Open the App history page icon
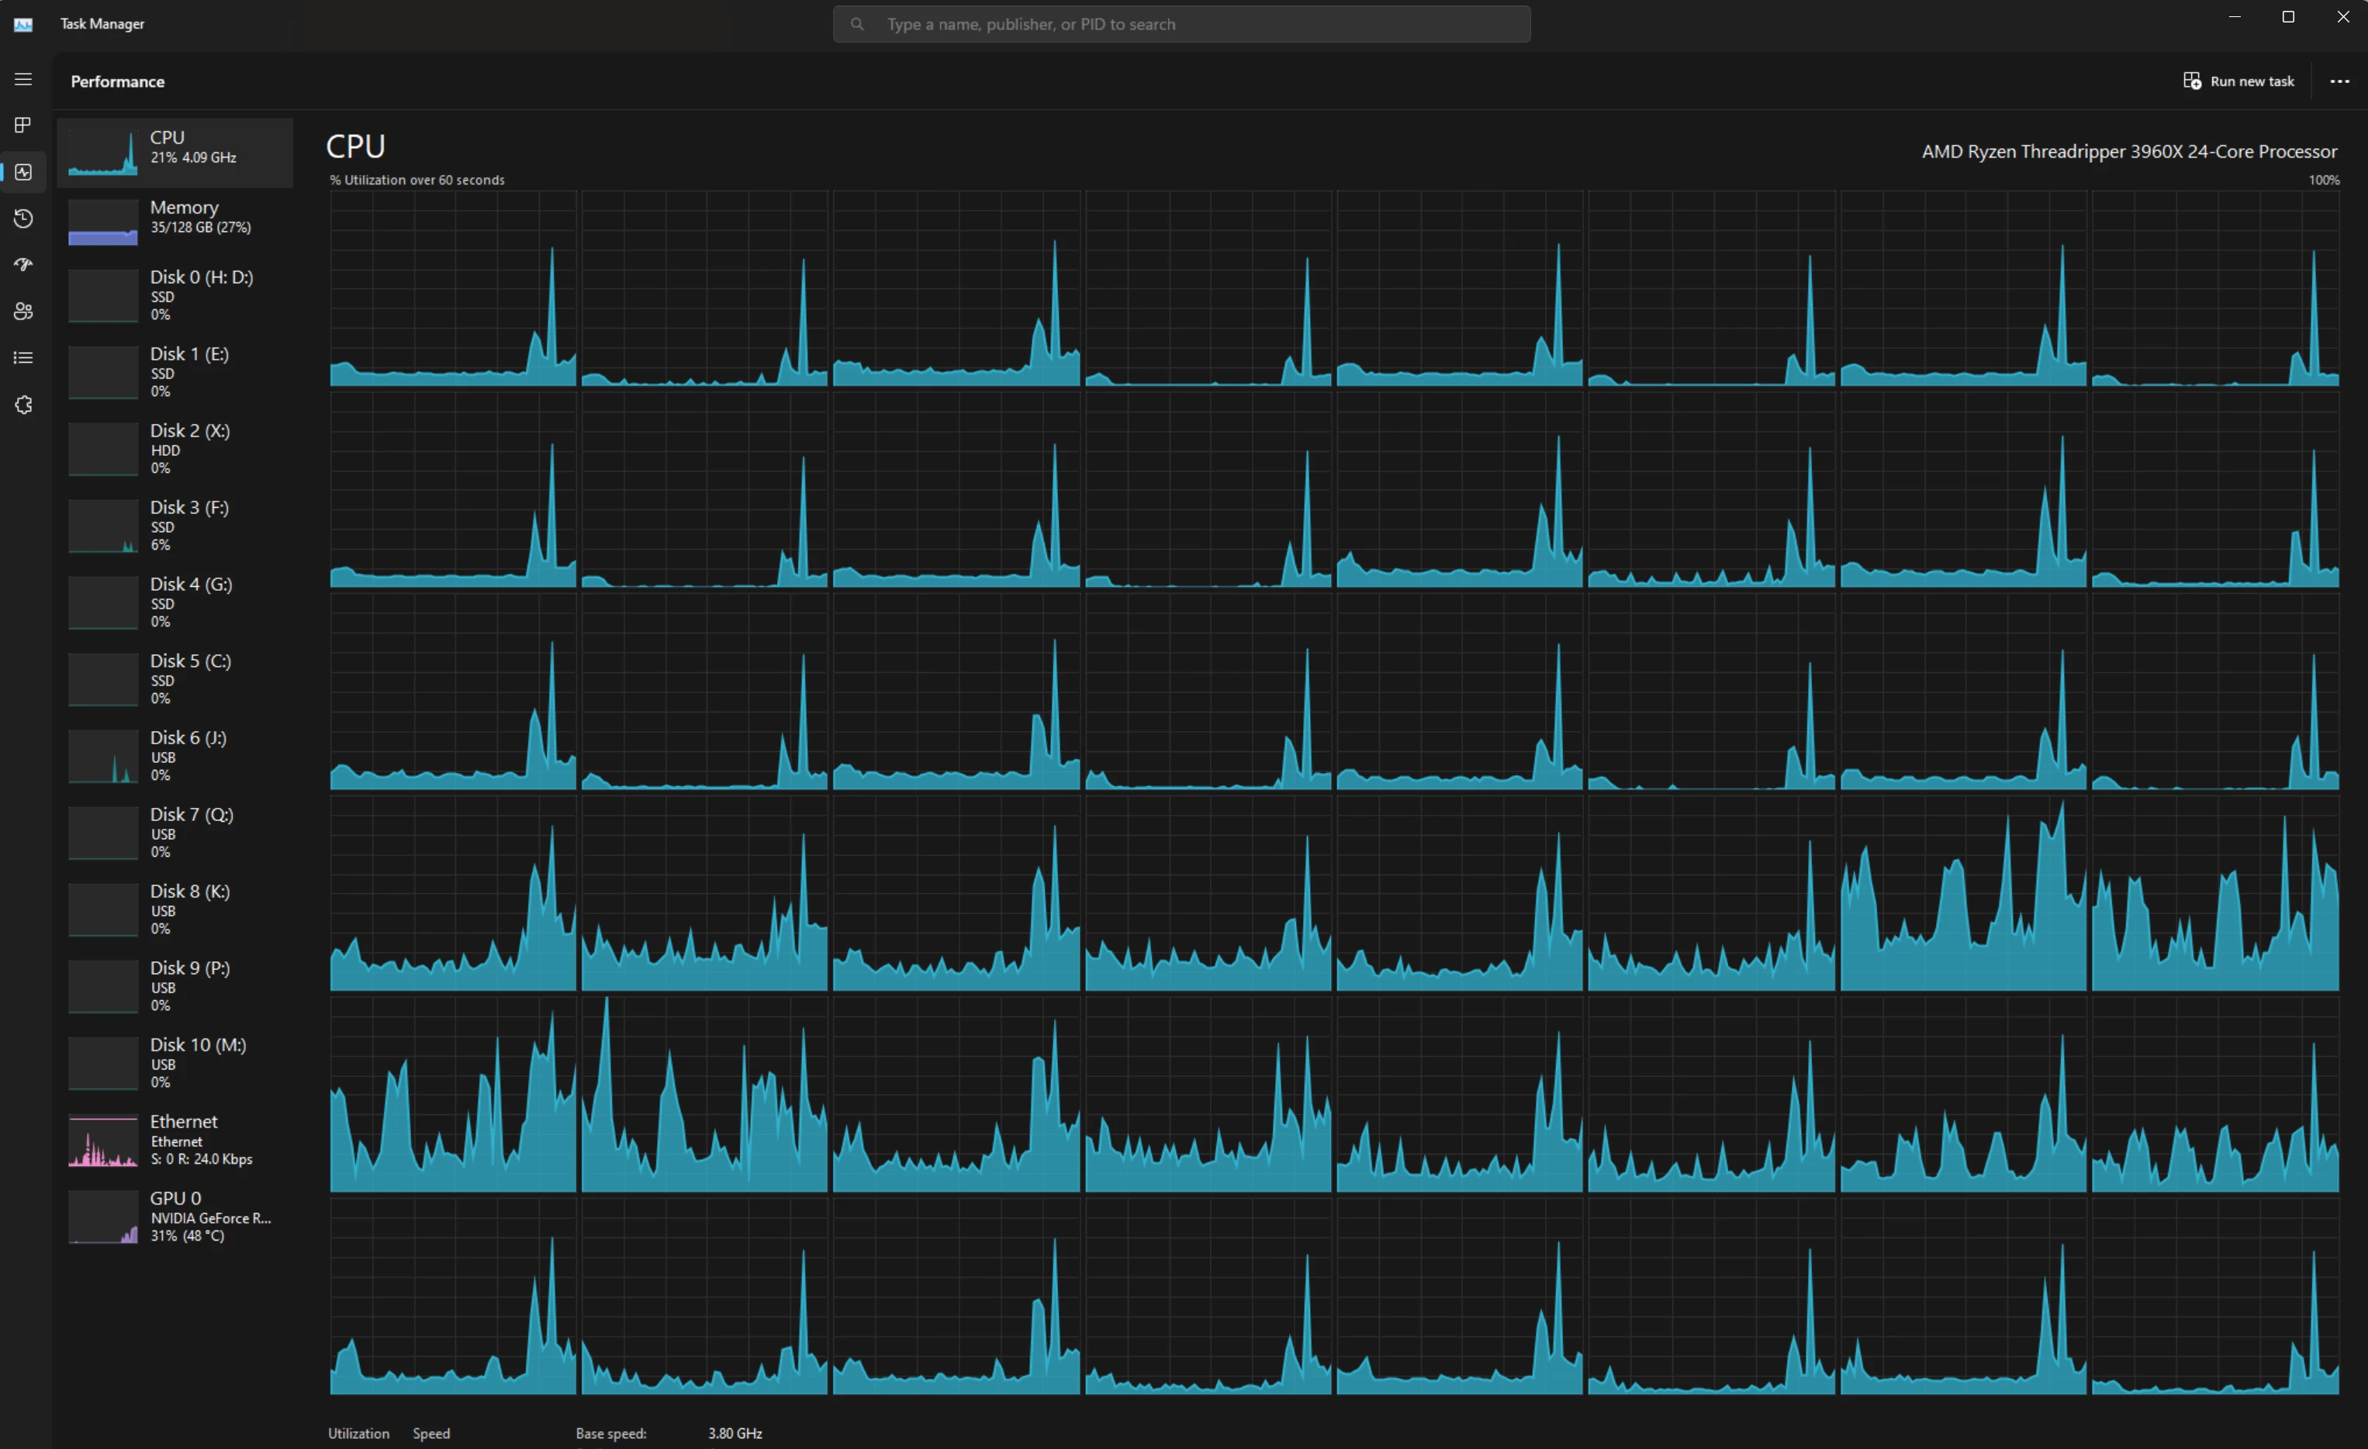Screen dimensions: 2368x1449 click(23, 218)
